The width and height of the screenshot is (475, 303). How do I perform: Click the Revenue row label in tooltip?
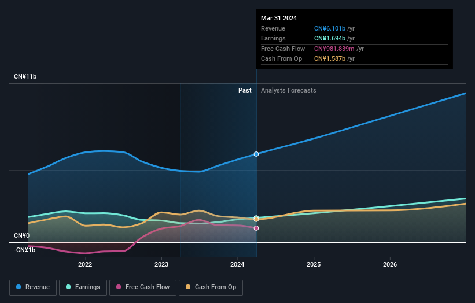(273, 28)
